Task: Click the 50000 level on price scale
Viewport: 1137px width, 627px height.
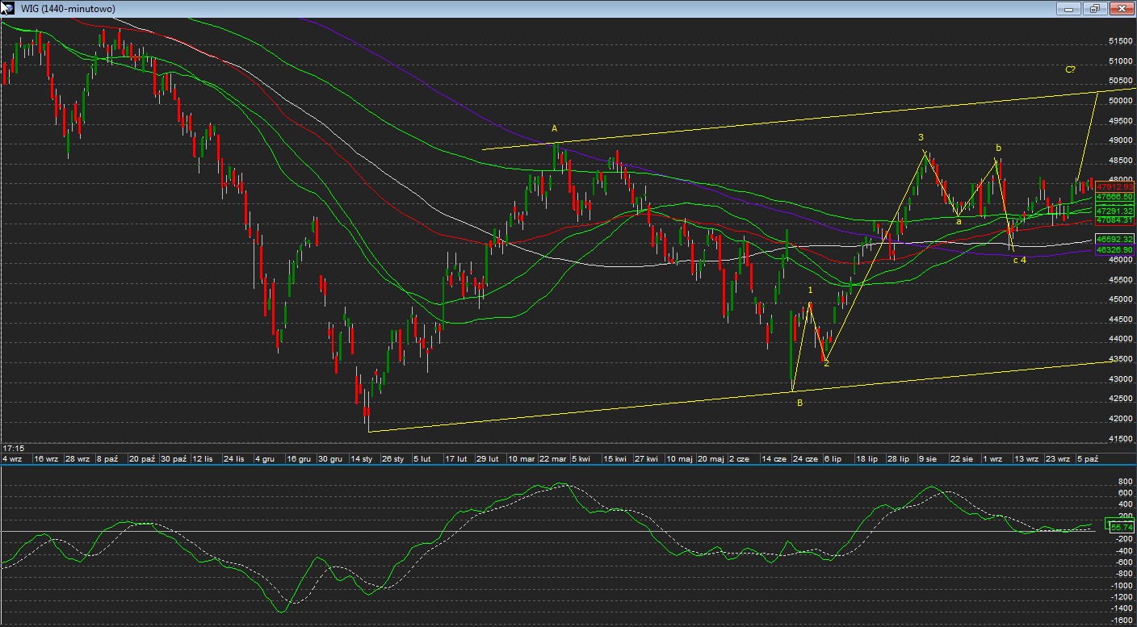Action: [1120, 101]
